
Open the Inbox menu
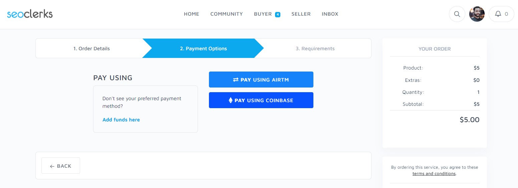pyautogui.click(x=330, y=14)
